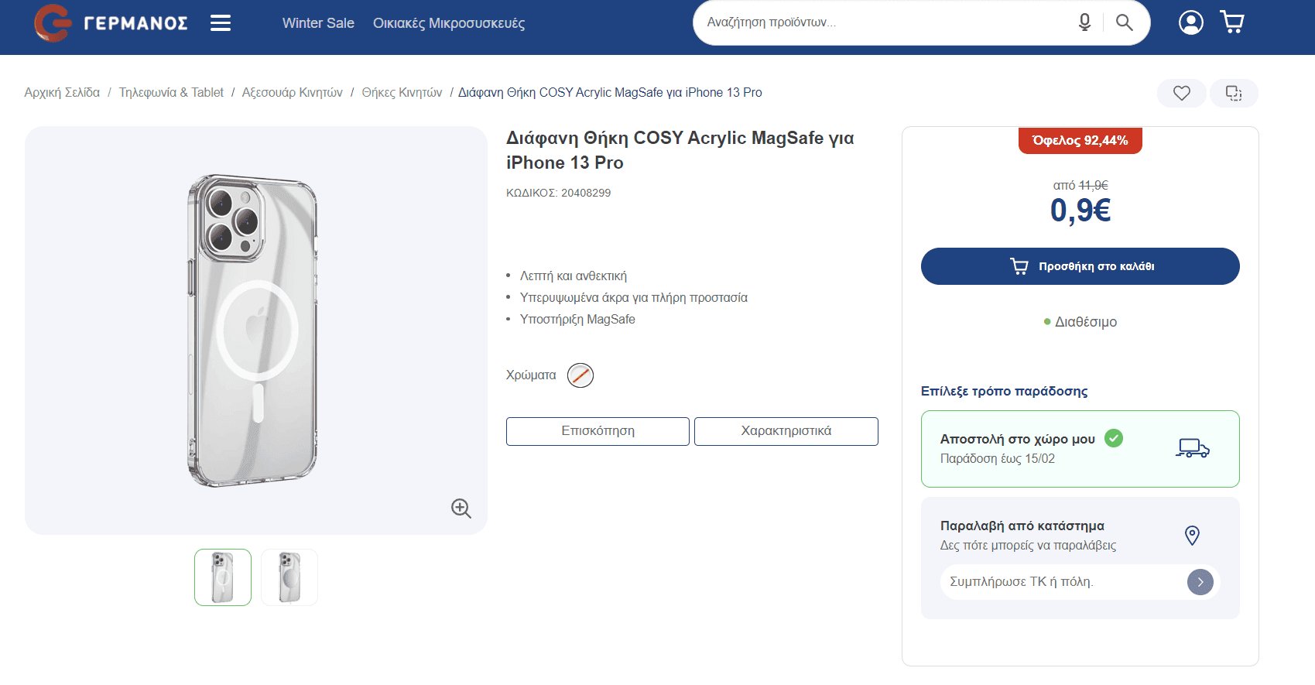
Task: Click the Λεπτή και ανθεκτική bullet
Action: click(574, 276)
